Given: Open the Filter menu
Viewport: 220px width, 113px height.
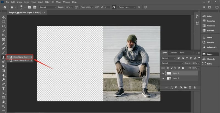Looking at the screenshot, I should click(47, 2).
